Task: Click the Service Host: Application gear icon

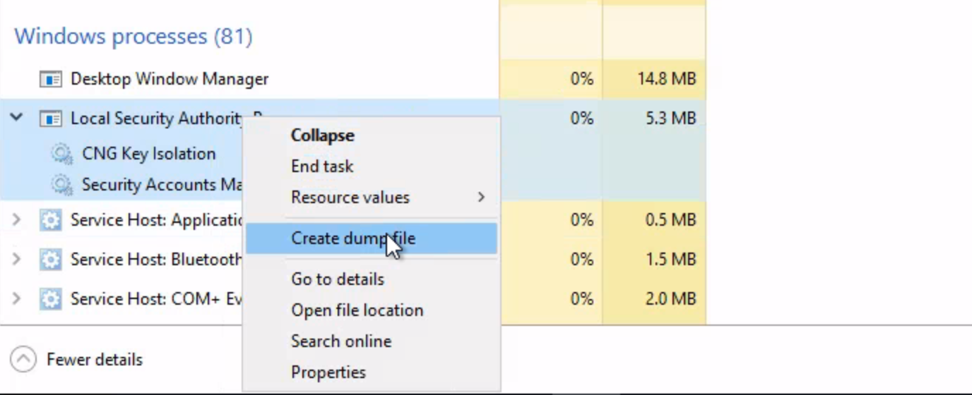Action: tap(50, 220)
